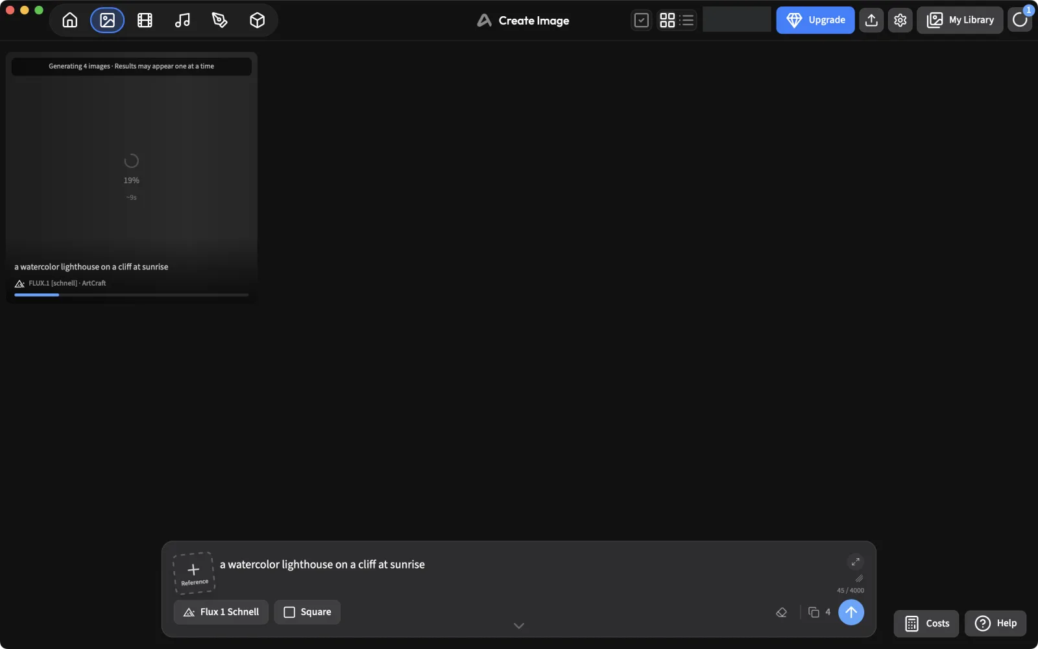The width and height of the screenshot is (1038, 649).
Task: Collapse the prompt panel chevron
Action: point(519,626)
